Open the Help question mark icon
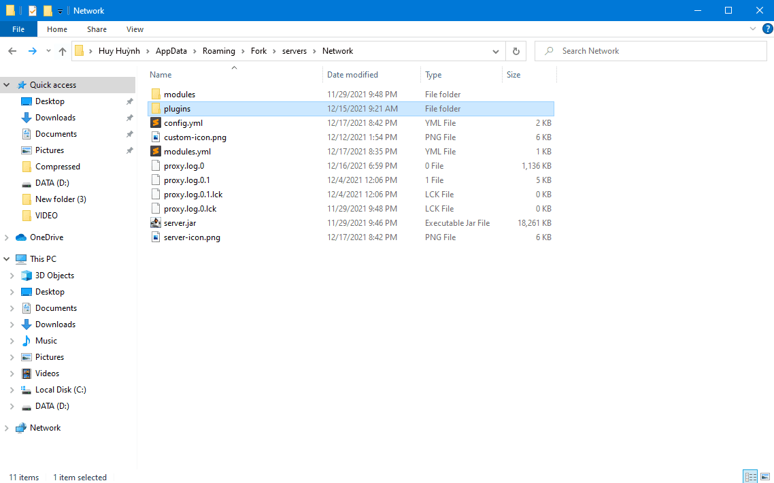 [767, 29]
